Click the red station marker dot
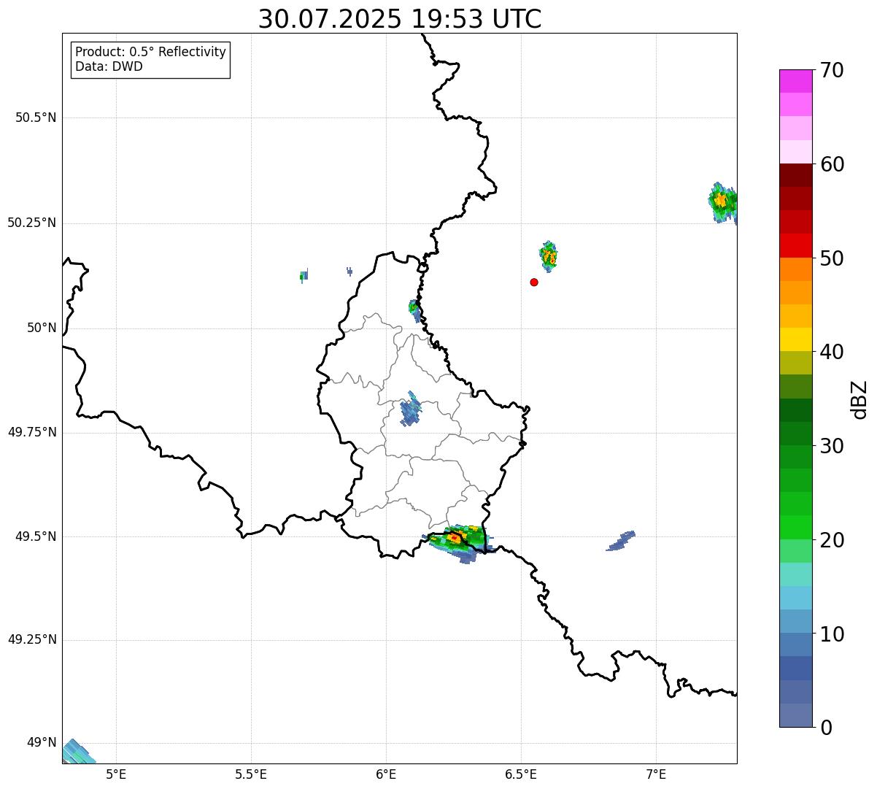This screenshot has height=789, width=877. (534, 282)
